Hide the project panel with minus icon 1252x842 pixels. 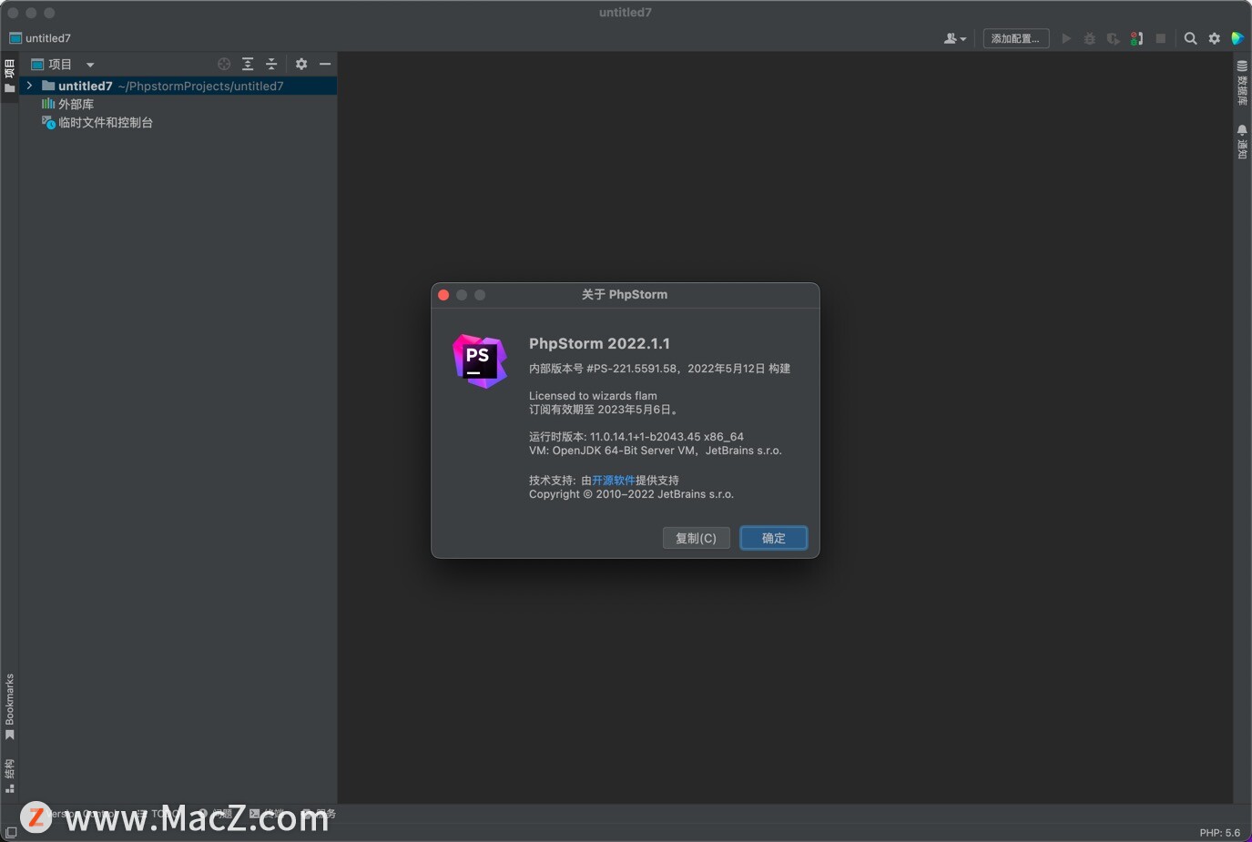click(325, 64)
